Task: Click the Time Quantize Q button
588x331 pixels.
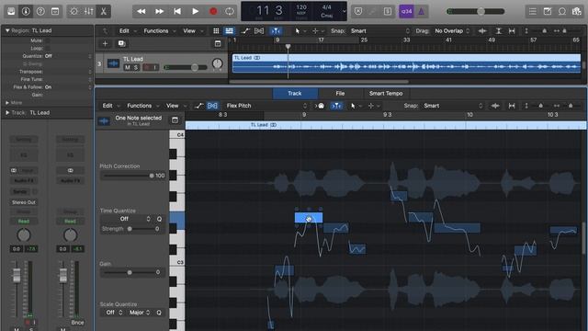Action: point(159,219)
